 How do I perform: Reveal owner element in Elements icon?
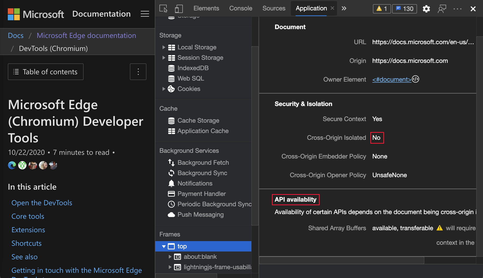point(415,79)
